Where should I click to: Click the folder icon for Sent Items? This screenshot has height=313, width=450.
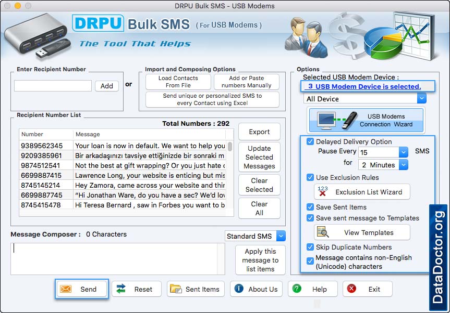point(176,289)
